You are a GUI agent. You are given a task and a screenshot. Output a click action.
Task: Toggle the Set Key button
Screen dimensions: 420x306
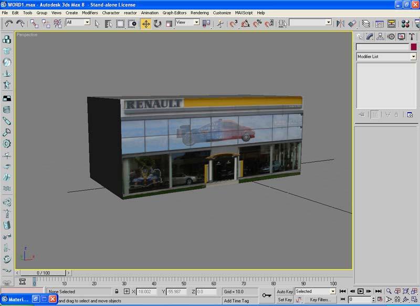point(285,300)
